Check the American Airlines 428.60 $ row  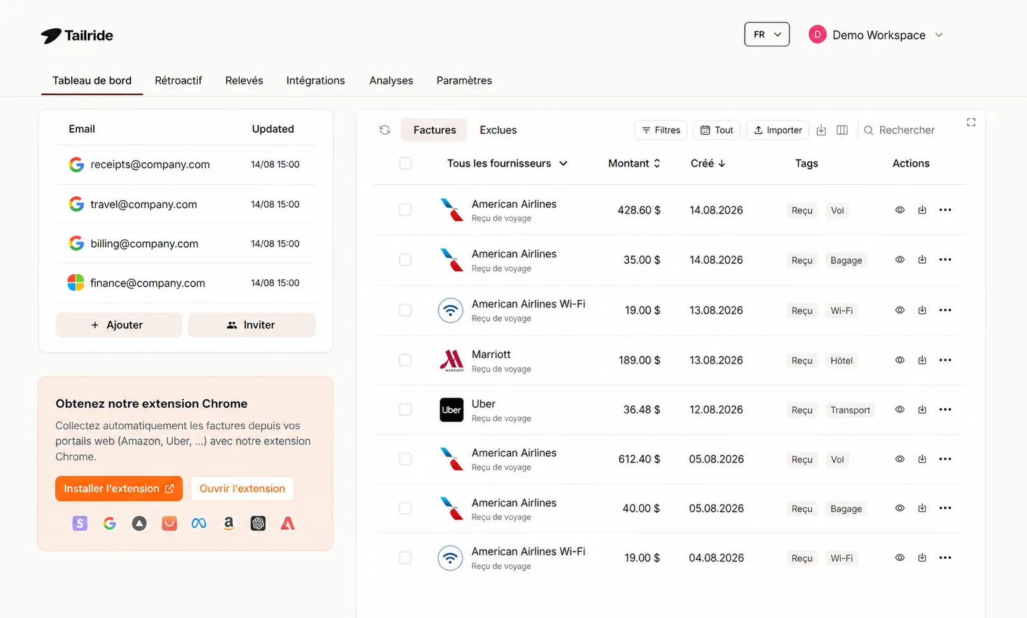coord(405,210)
